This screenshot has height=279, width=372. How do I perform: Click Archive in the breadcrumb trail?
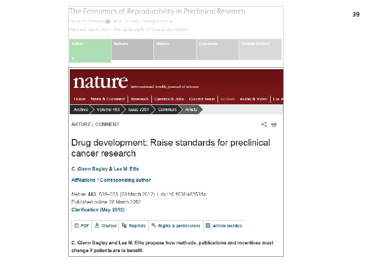(x=81, y=110)
